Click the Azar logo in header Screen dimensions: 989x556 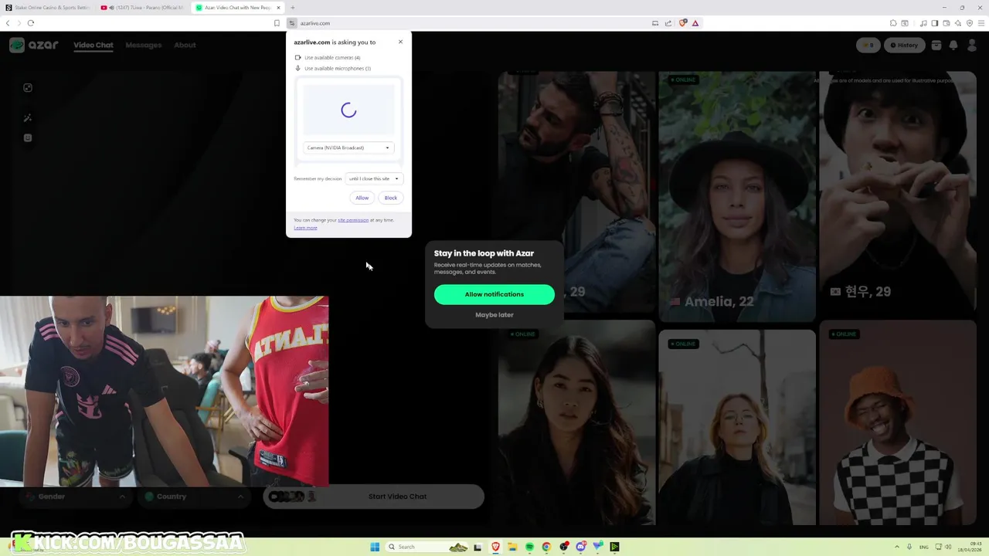point(34,45)
